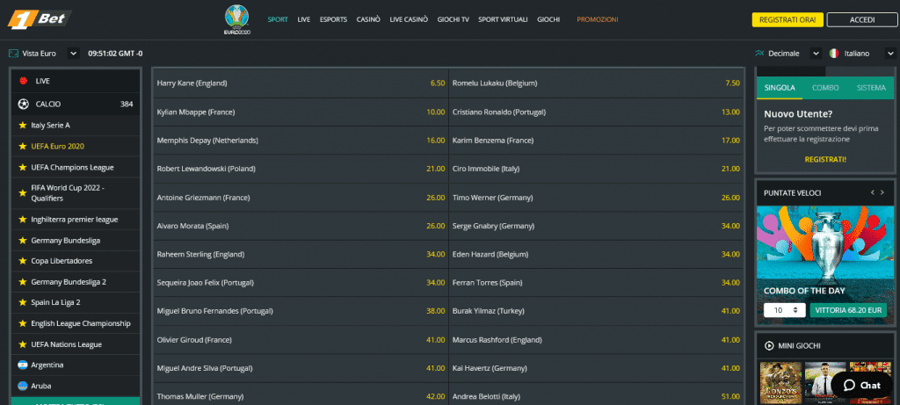Click the soccer ball icon next to Calcio
Screen dimensions: 900x405
[24, 104]
